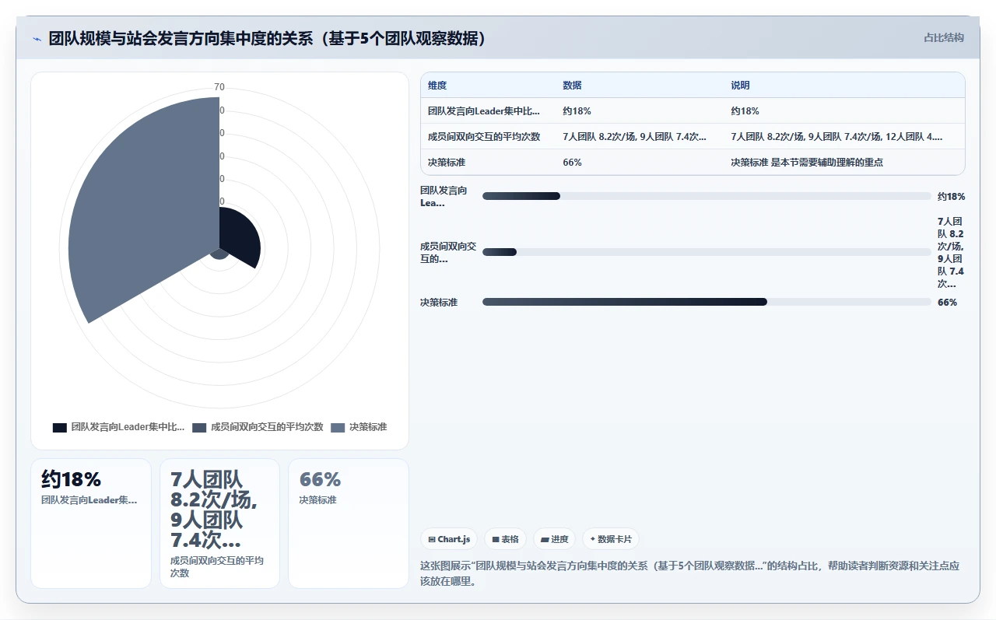Click the 表格 chip
The image size is (996, 620).
coord(505,539)
